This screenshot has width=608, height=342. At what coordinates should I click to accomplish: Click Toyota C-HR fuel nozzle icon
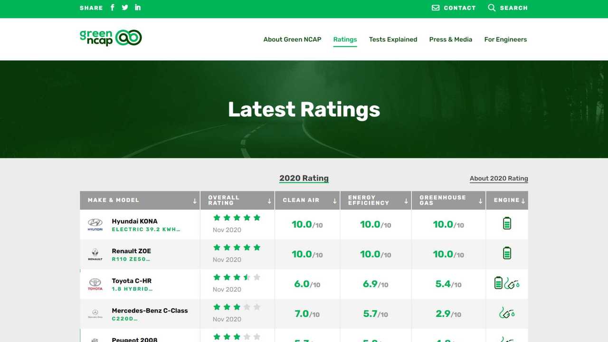[512, 284]
